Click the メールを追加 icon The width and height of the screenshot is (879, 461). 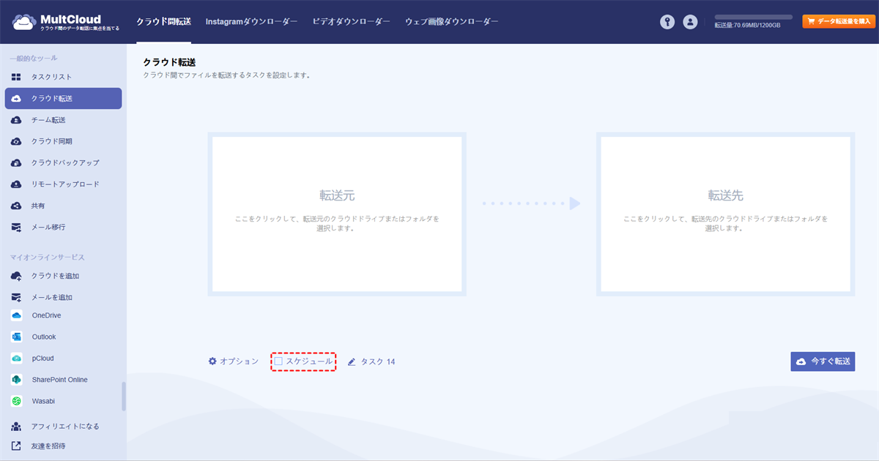point(17,297)
